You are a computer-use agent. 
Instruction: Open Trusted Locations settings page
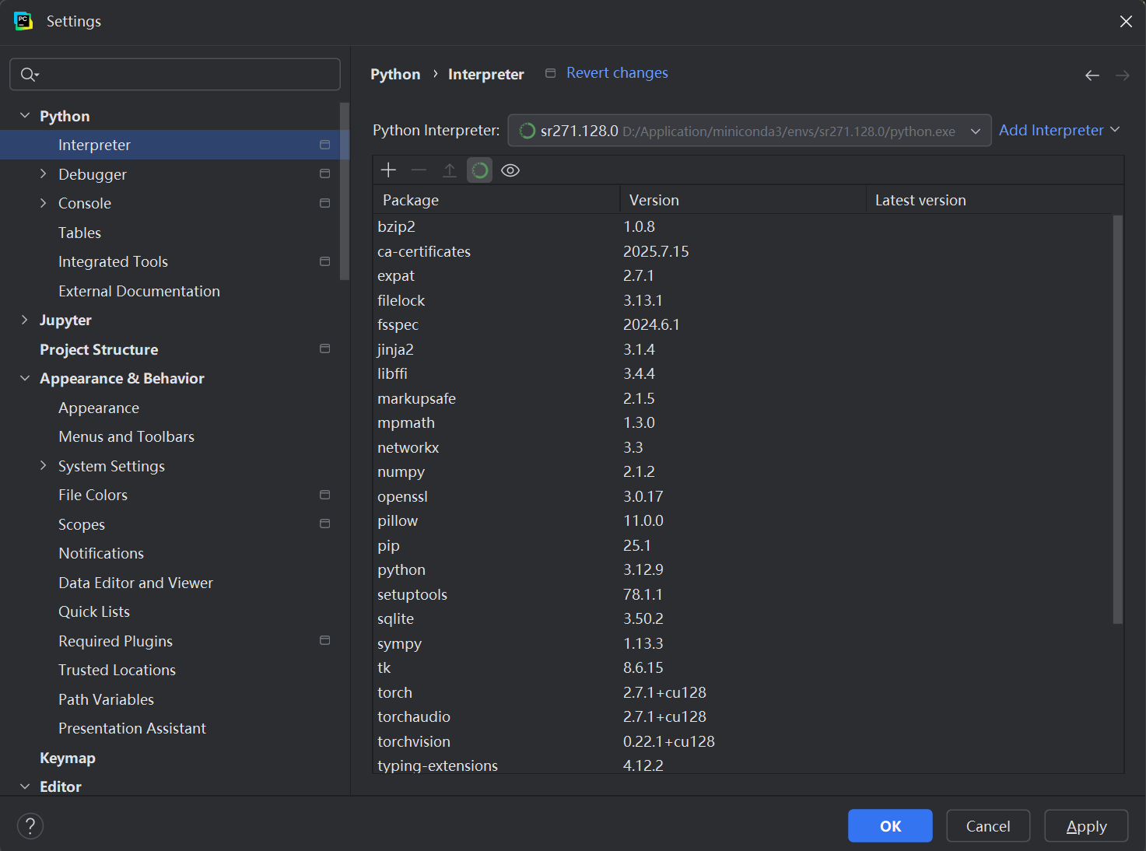pos(117,670)
